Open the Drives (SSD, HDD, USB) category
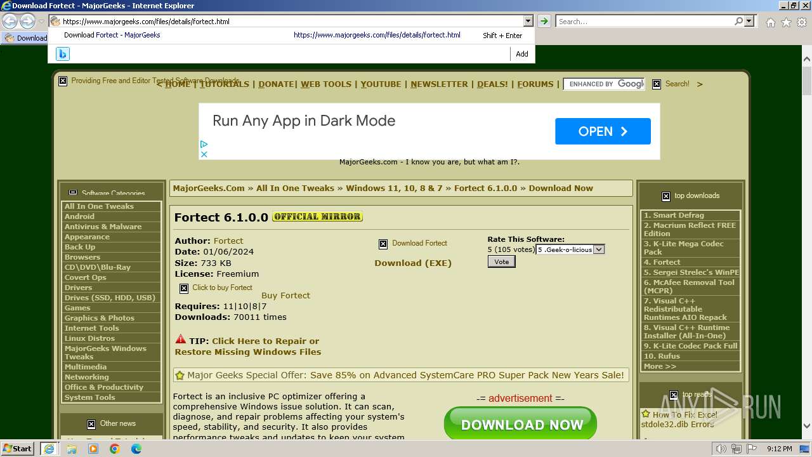The height and width of the screenshot is (457, 812). pyautogui.click(x=111, y=298)
